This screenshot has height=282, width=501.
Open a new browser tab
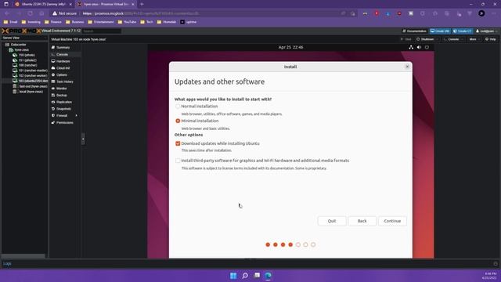[142, 4]
